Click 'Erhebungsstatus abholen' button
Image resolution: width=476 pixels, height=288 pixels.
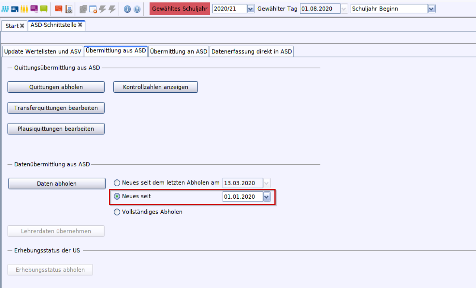click(x=50, y=270)
